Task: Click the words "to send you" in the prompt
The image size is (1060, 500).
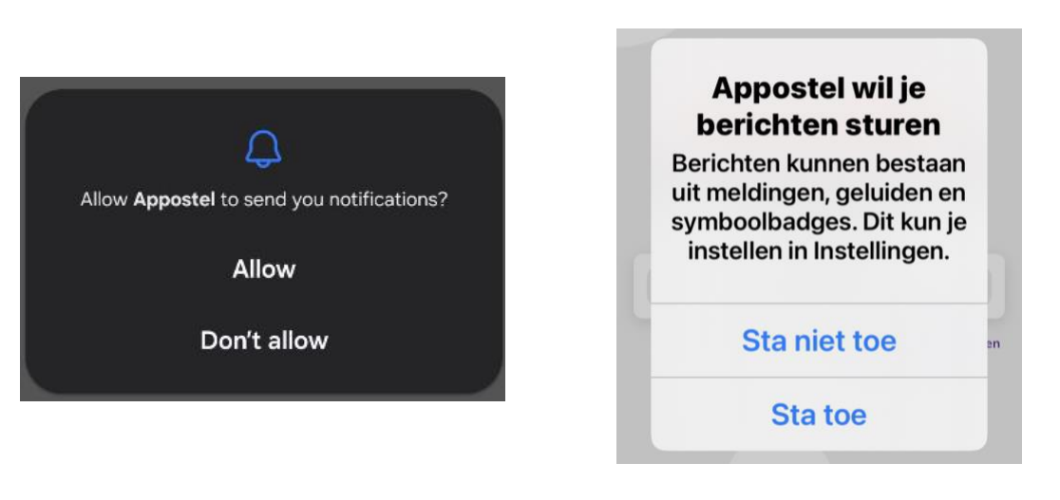Action: click(264, 201)
